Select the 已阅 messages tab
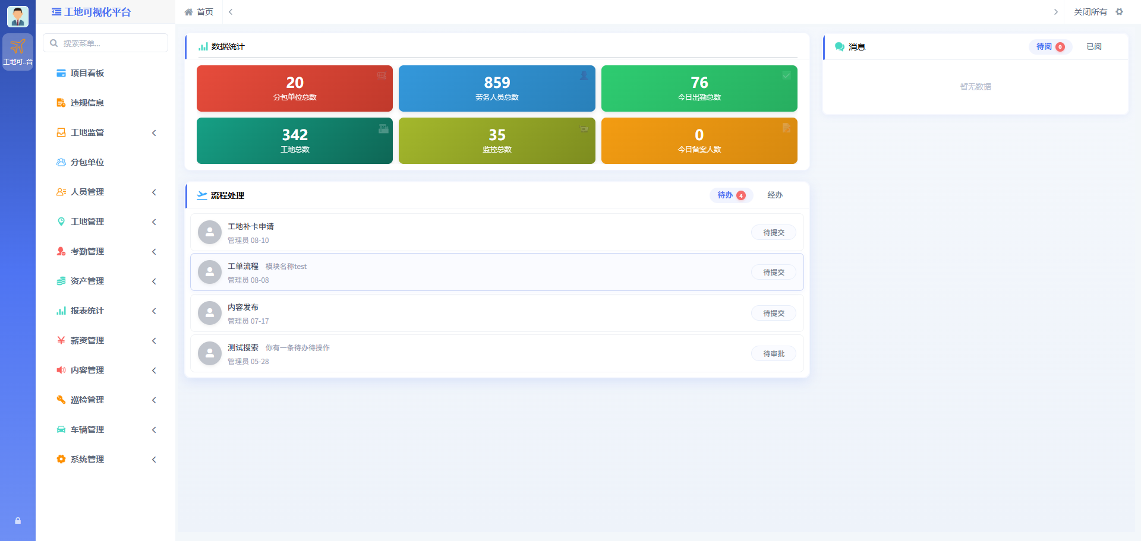 [x=1094, y=47]
